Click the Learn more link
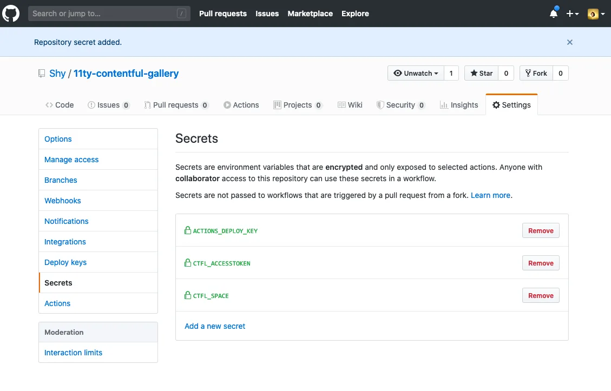Image resolution: width=611 pixels, height=391 pixels. pyautogui.click(x=490, y=195)
